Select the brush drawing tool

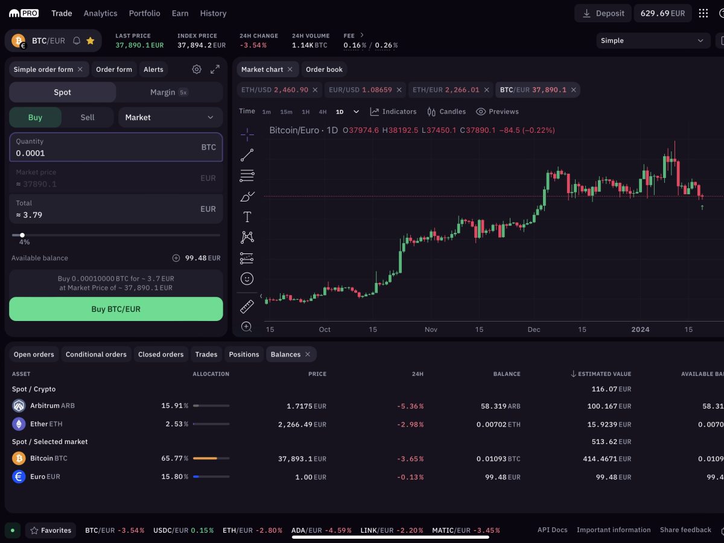click(x=247, y=196)
